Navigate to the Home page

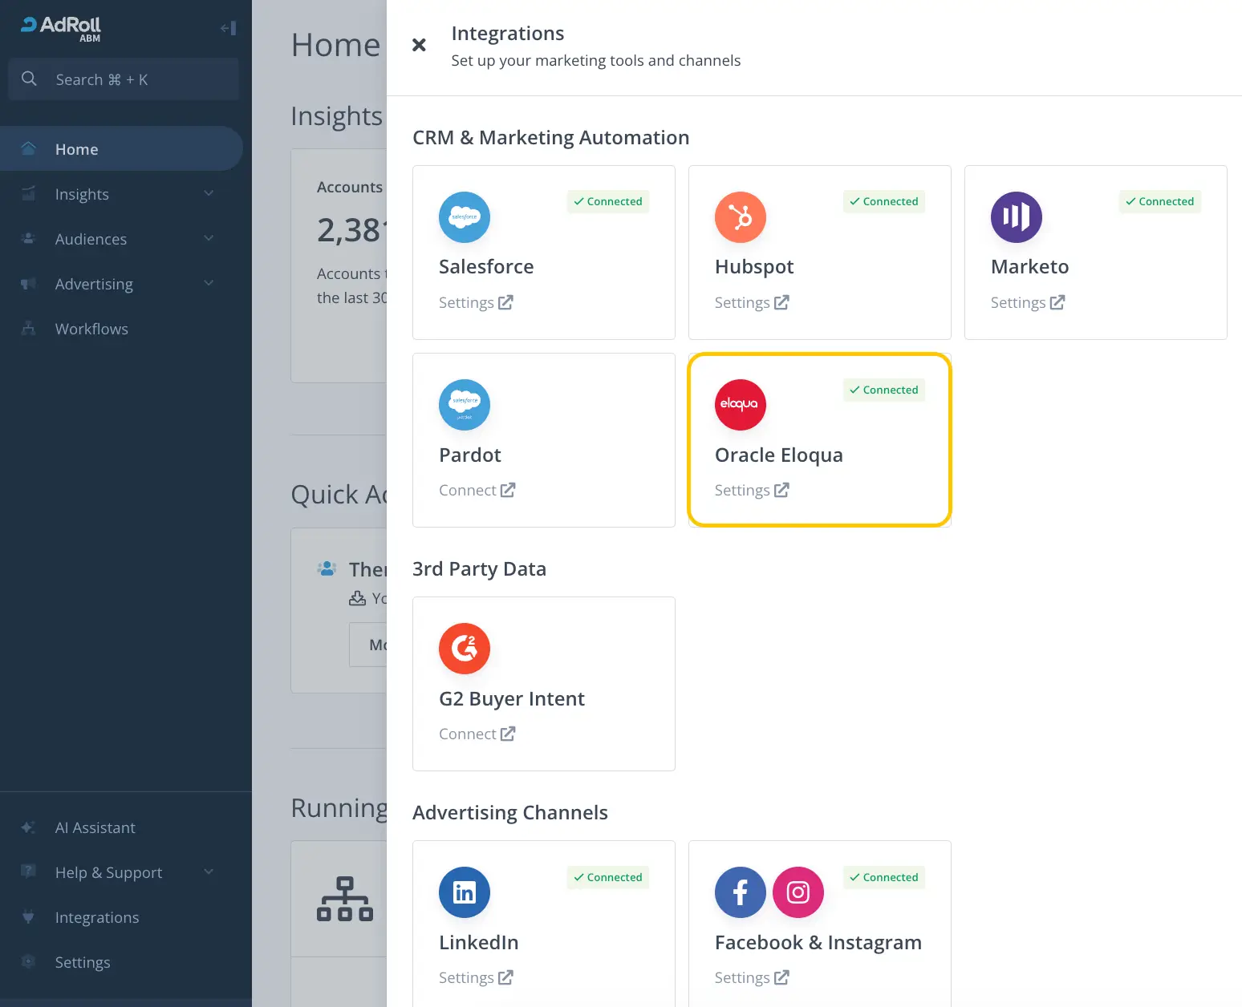[x=76, y=148]
